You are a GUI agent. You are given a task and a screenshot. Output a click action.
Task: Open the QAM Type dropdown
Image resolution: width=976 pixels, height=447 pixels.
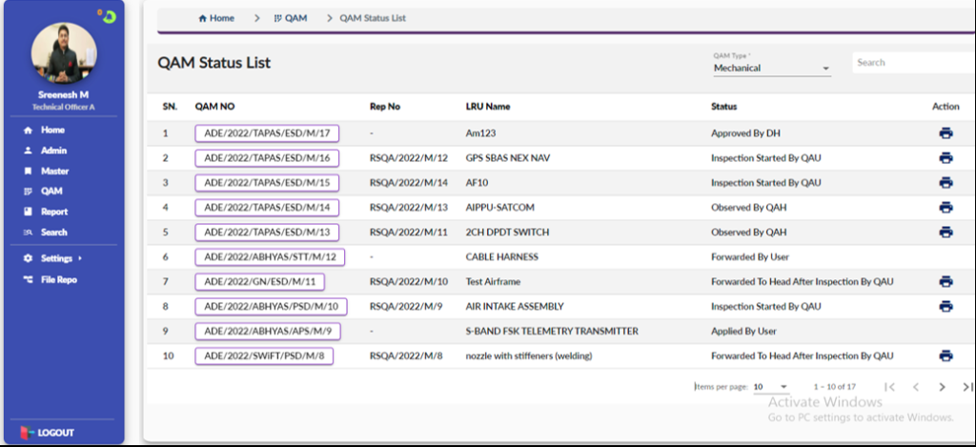(x=772, y=69)
